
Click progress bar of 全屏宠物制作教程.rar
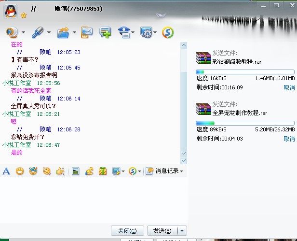(x=245, y=123)
